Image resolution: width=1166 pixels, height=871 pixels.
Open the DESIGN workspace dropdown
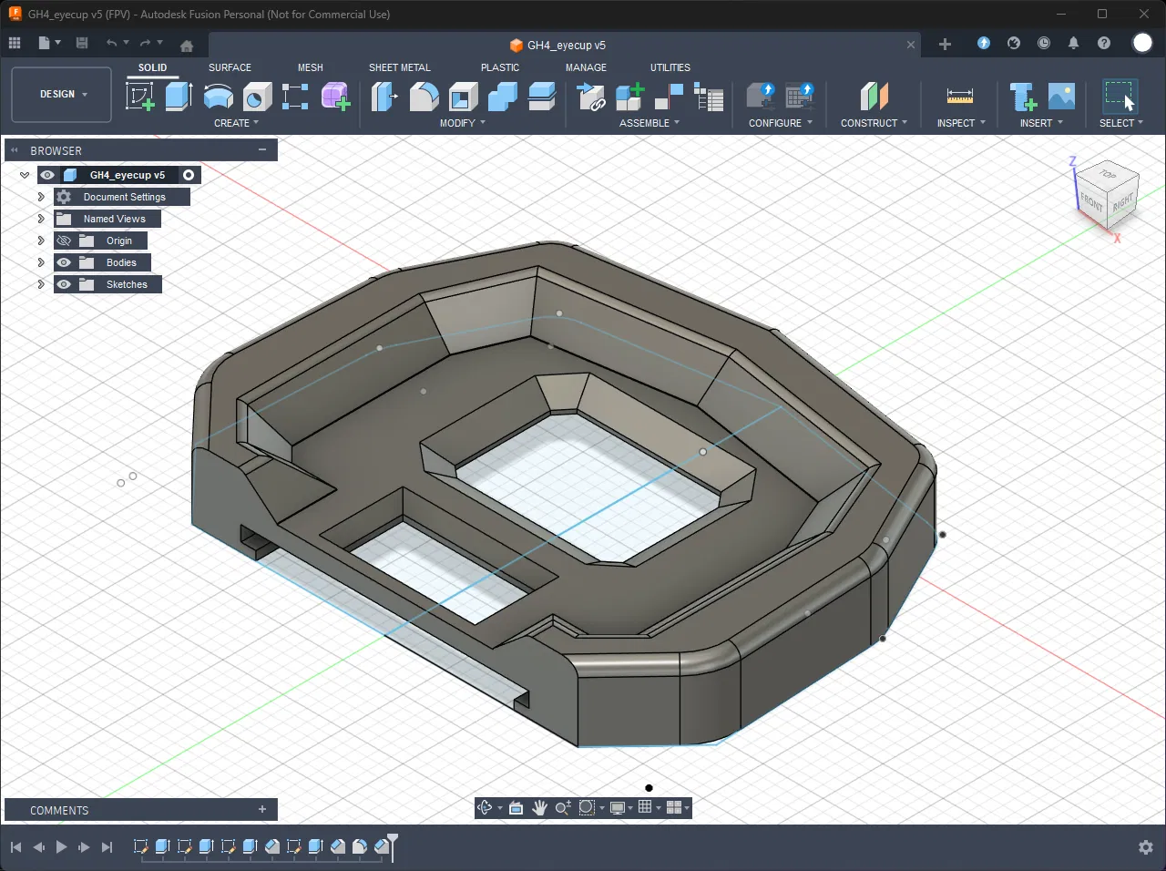tap(62, 94)
